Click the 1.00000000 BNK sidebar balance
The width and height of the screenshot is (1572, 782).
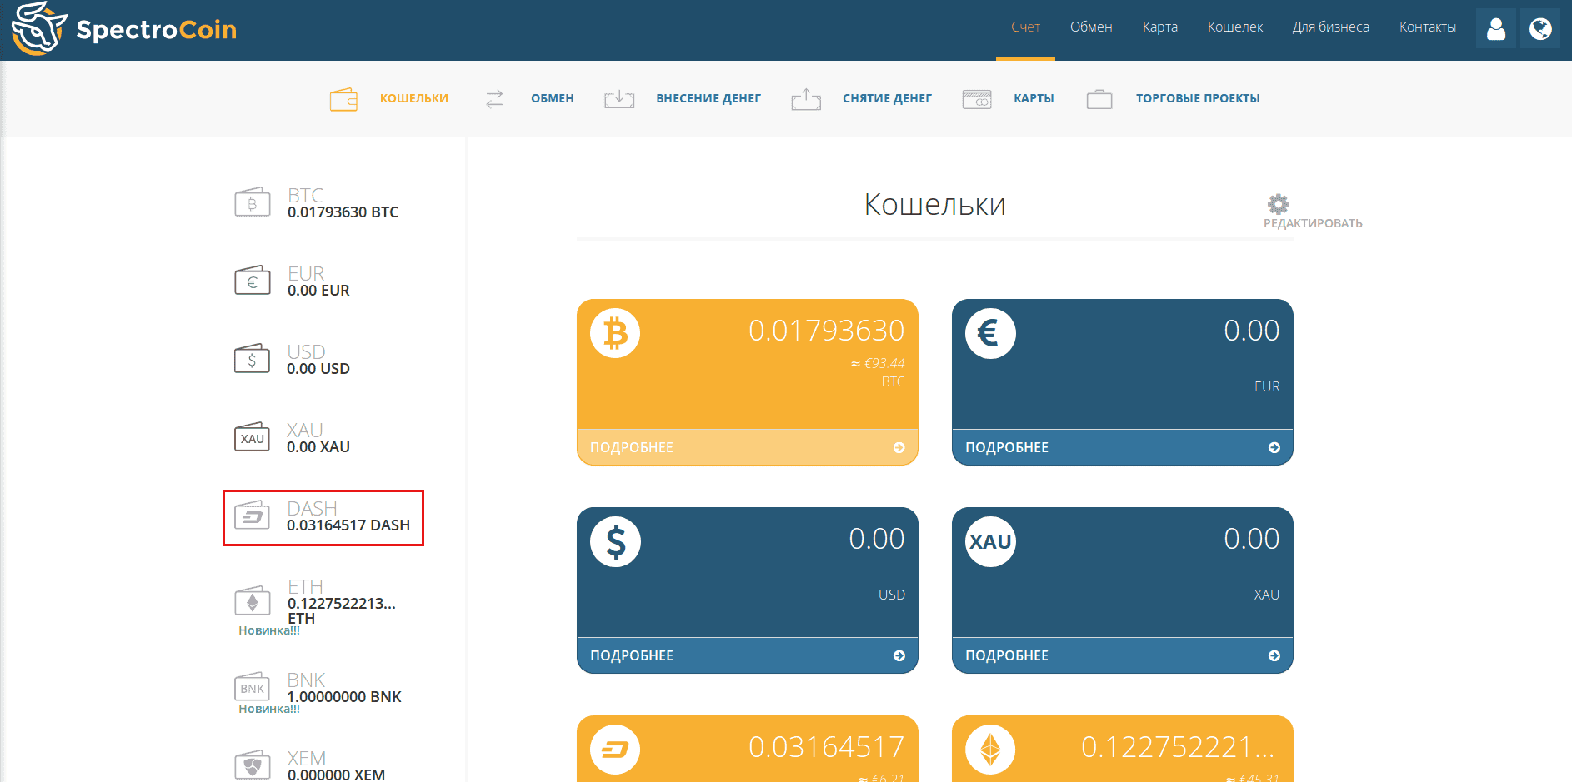click(x=344, y=697)
